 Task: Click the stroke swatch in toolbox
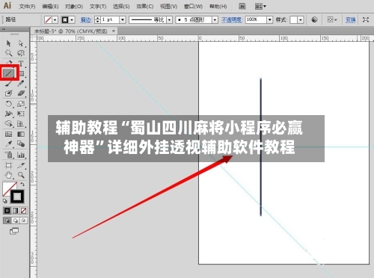(x=17, y=197)
